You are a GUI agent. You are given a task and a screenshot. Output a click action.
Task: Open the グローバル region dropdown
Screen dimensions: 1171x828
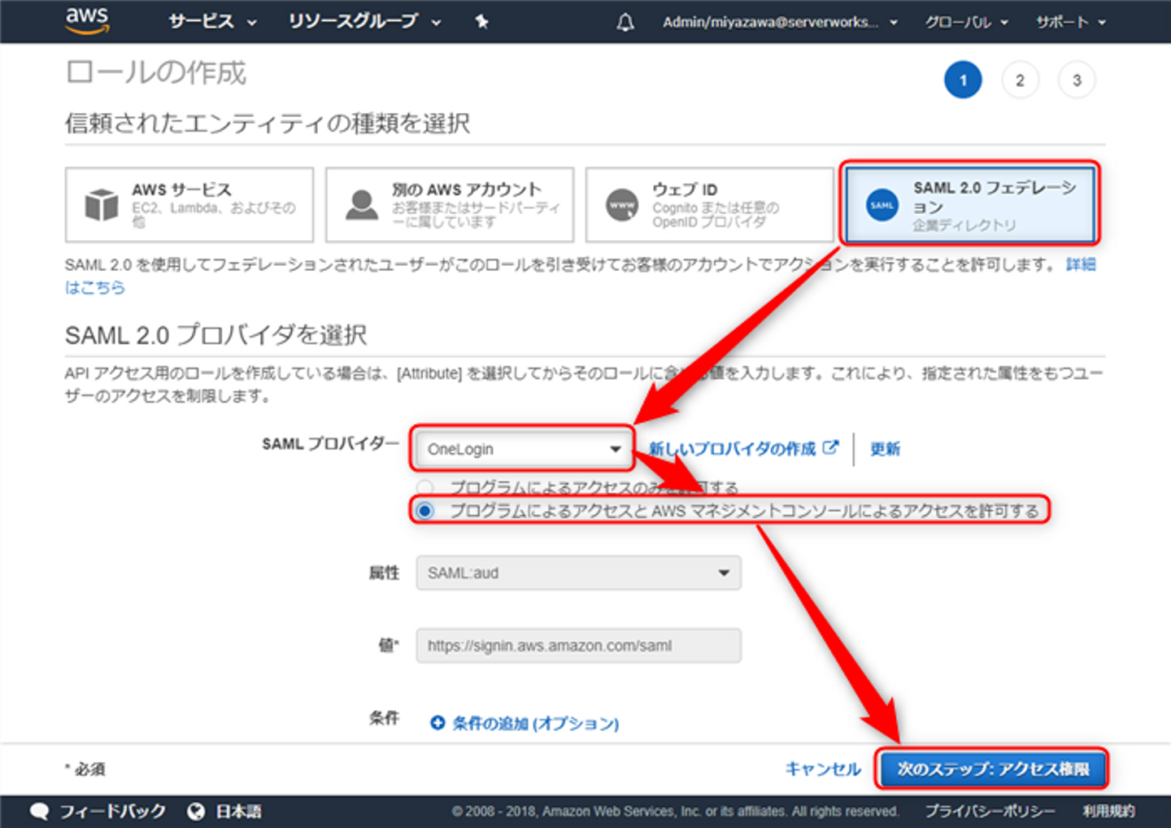coord(966,22)
